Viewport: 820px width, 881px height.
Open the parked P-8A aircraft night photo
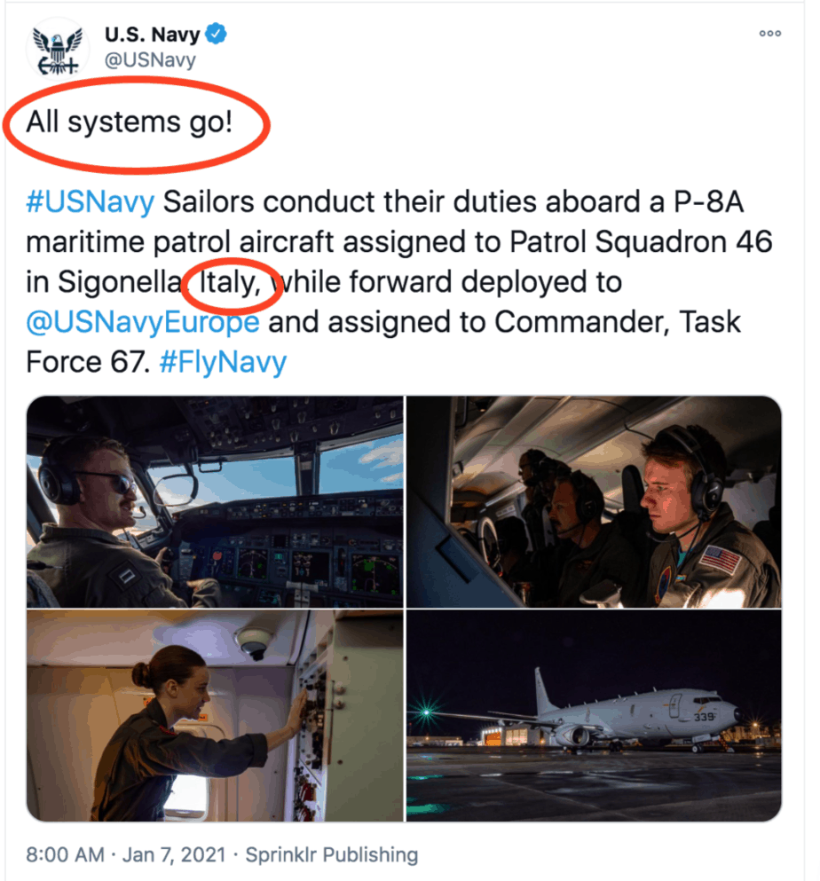tap(594, 716)
